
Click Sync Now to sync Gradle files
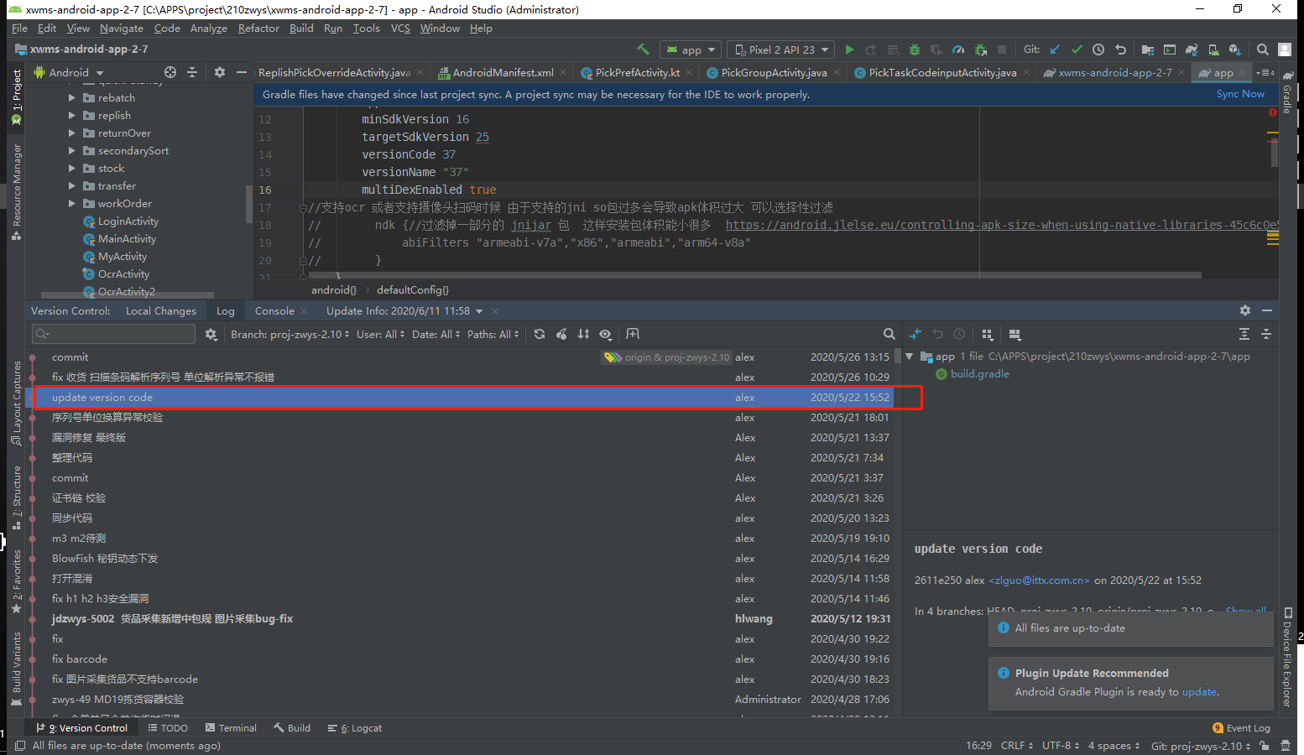click(x=1239, y=93)
